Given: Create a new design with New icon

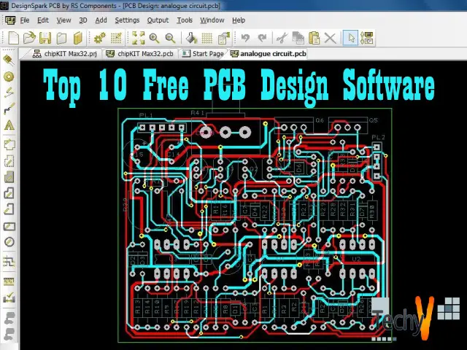Looking at the screenshot, I should coord(13,38).
